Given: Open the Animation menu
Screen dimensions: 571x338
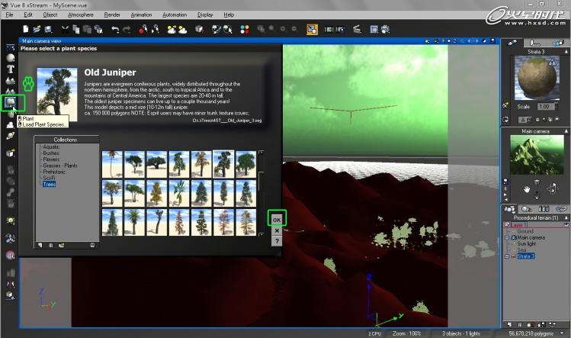Looking at the screenshot, I should point(141,14).
